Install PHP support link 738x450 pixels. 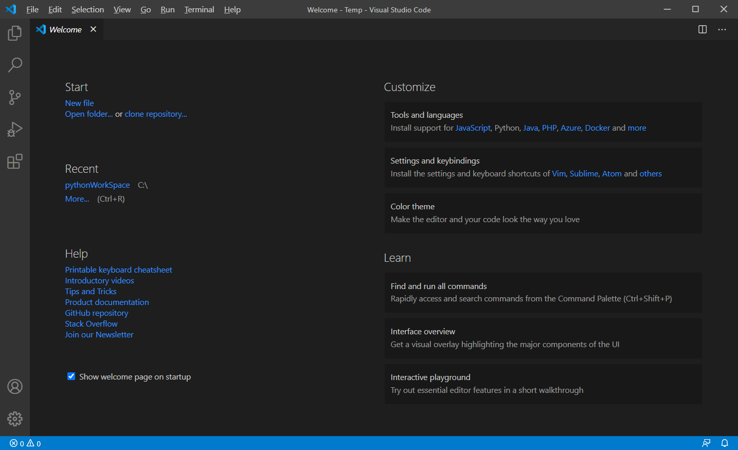[x=549, y=128]
